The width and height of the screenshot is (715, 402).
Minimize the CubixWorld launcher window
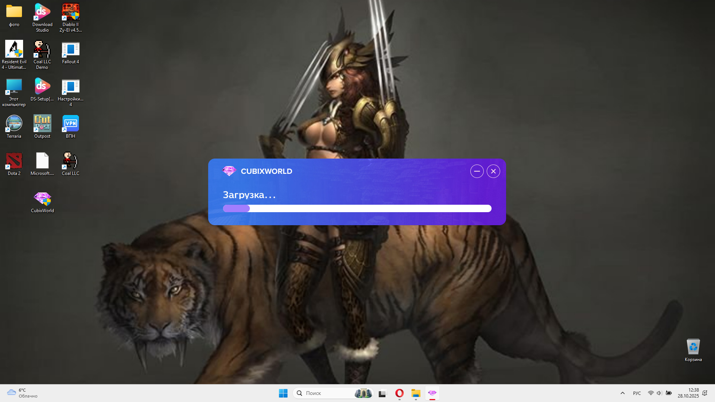click(x=477, y=171)
